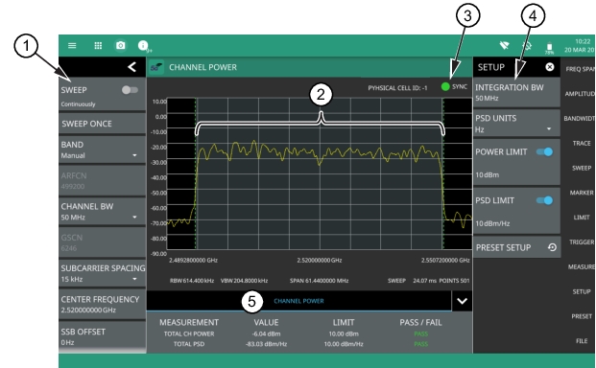Click the GPS status icon
This screenshot has height=368, width=596.
click(527, 46)
